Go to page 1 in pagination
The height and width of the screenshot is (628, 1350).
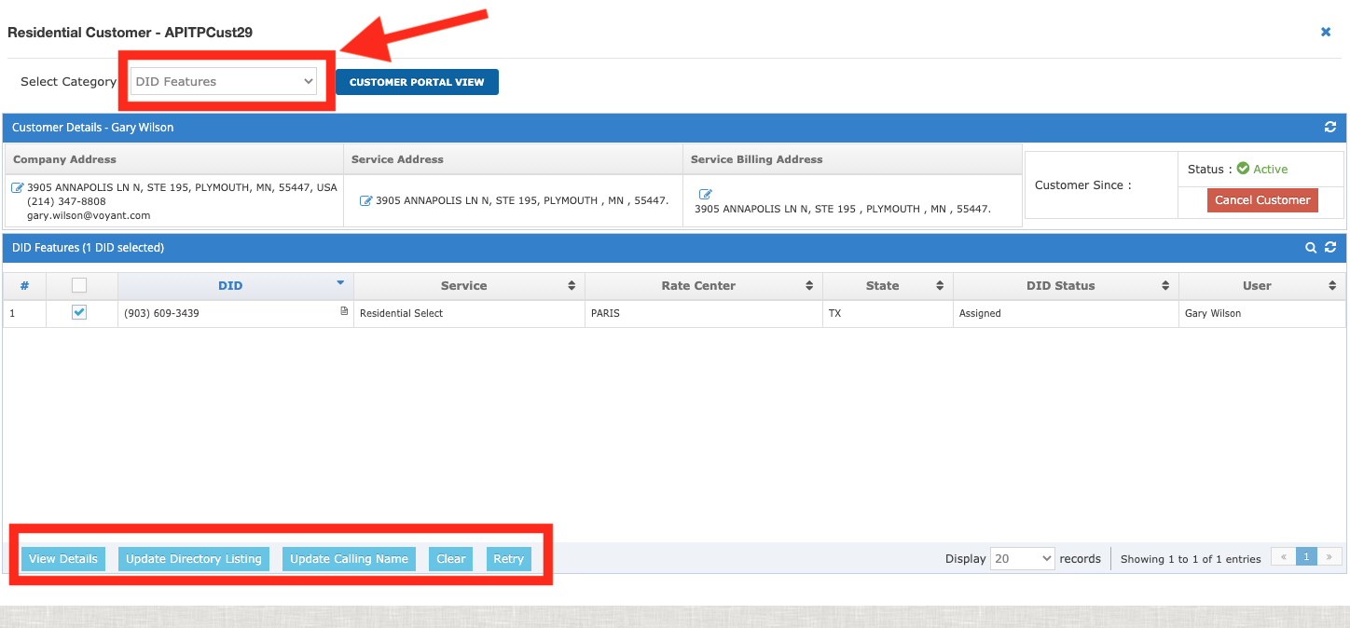(x=1306, y=557)
